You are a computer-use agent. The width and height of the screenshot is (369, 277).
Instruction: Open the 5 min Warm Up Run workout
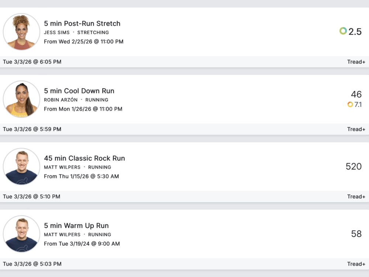point(76,226)
